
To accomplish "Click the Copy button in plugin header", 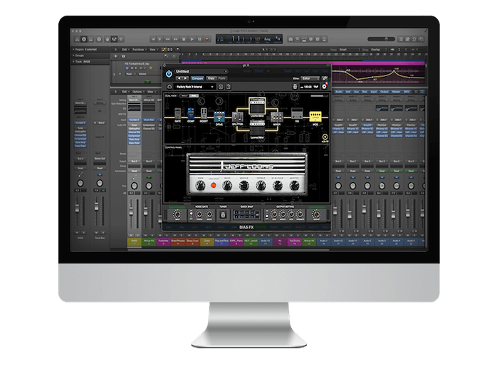I will [211, 78].
